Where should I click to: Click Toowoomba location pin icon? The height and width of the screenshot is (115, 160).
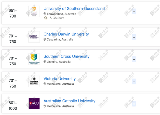pos(45,14)
